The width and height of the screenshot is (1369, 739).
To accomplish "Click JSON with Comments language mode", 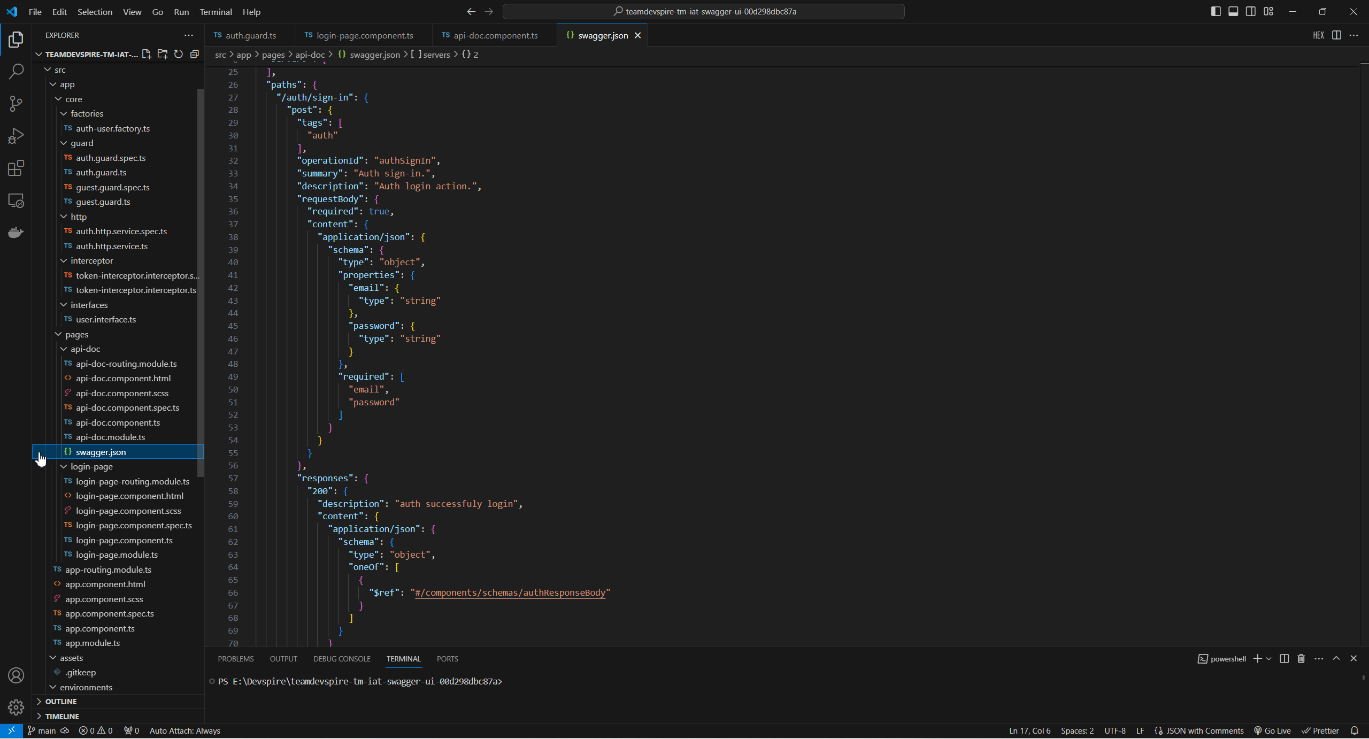I will click(x=1204, y=730).
